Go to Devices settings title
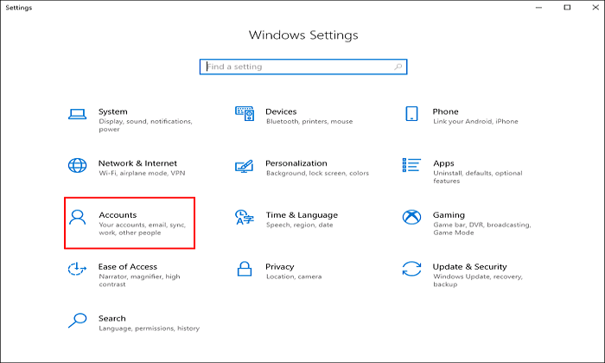Viewport: 605px width, 363px height. 281,111
